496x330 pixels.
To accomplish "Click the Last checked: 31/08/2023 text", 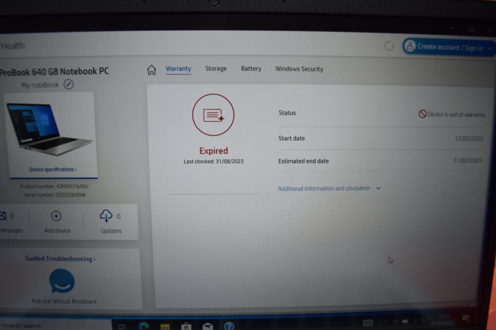I will click(213, 161).
